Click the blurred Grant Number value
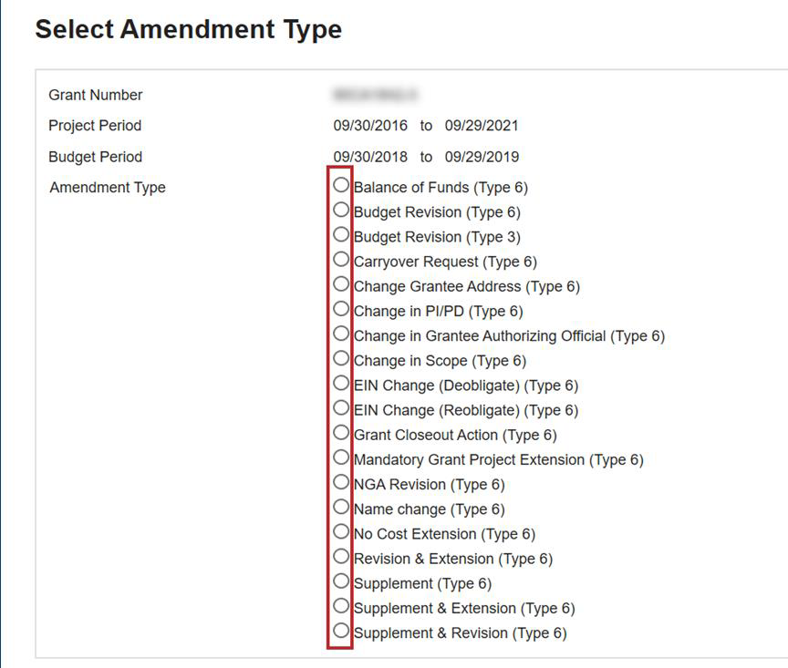Viewport: 788px width, 668px height. coord(362,95)
